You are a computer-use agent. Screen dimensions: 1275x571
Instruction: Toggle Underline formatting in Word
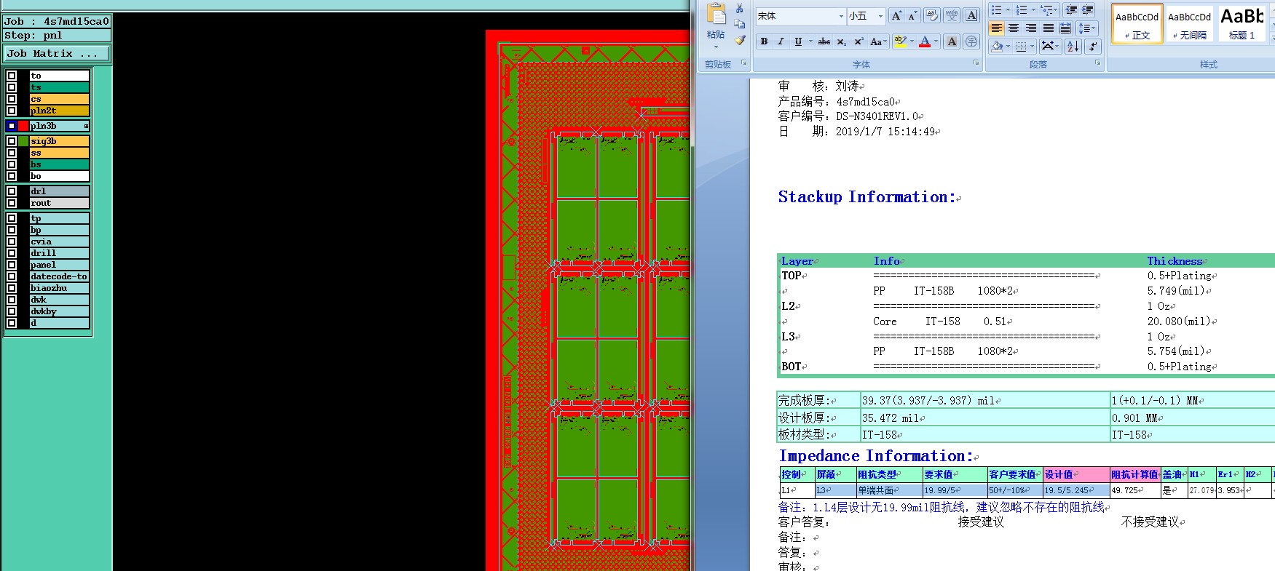click(x=798, y=41)
